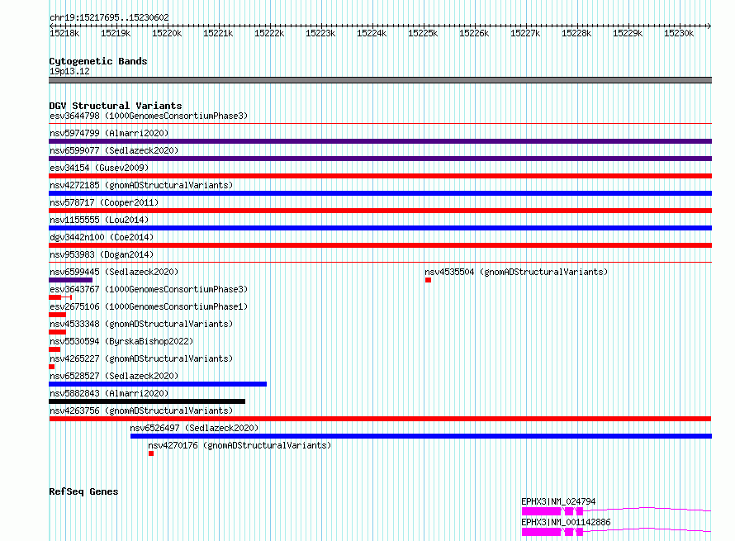The width and height of the screenshot is (735, 541).
Task: Click the blue nsv1155555 variant bar
Action: pos(380,228)
